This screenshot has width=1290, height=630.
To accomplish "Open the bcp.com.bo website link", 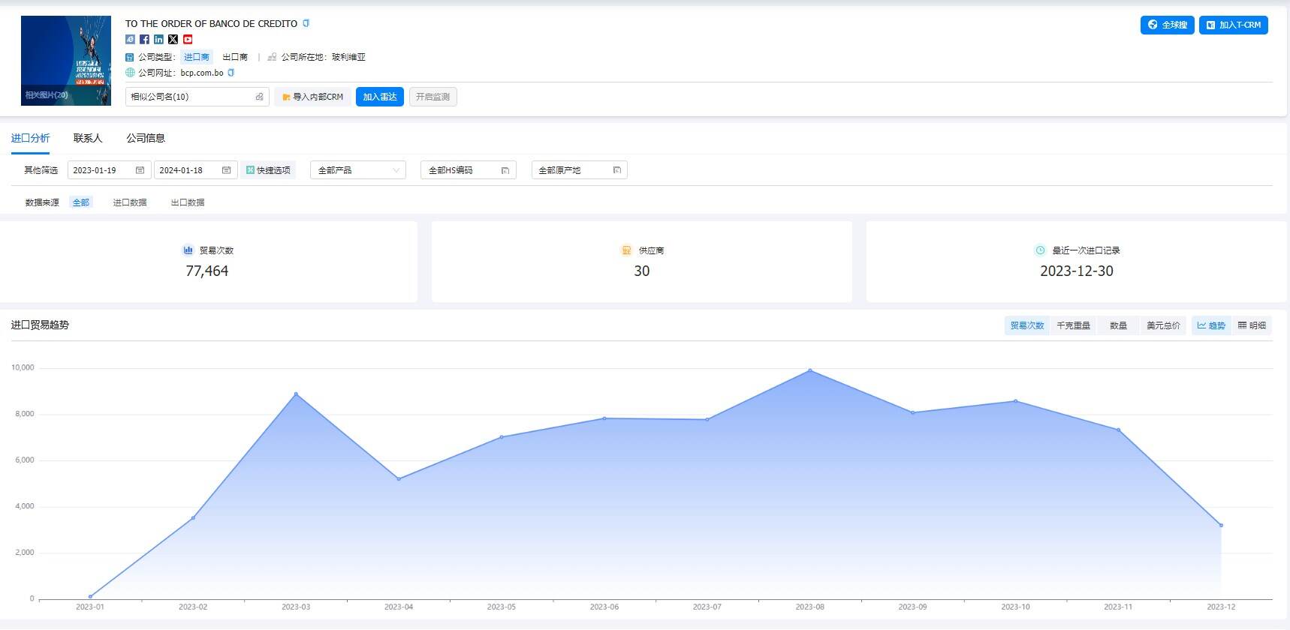I will [x=202, y=73].
